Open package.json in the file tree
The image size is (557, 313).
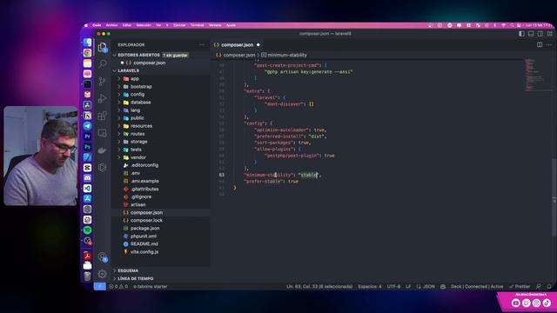145,228
